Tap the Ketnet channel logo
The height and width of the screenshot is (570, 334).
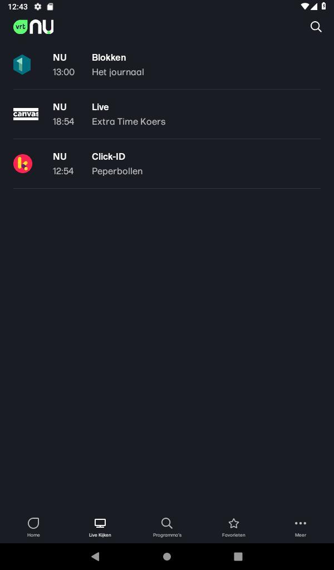23,164
